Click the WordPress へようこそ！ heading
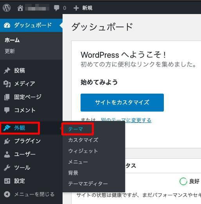The height and width of the screenshot is (204, 201). 124,55
